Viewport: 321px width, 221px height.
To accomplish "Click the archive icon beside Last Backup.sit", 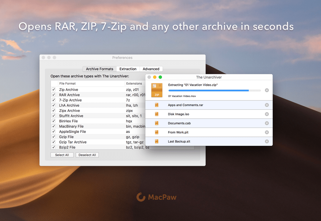I will tap(156, 141).
